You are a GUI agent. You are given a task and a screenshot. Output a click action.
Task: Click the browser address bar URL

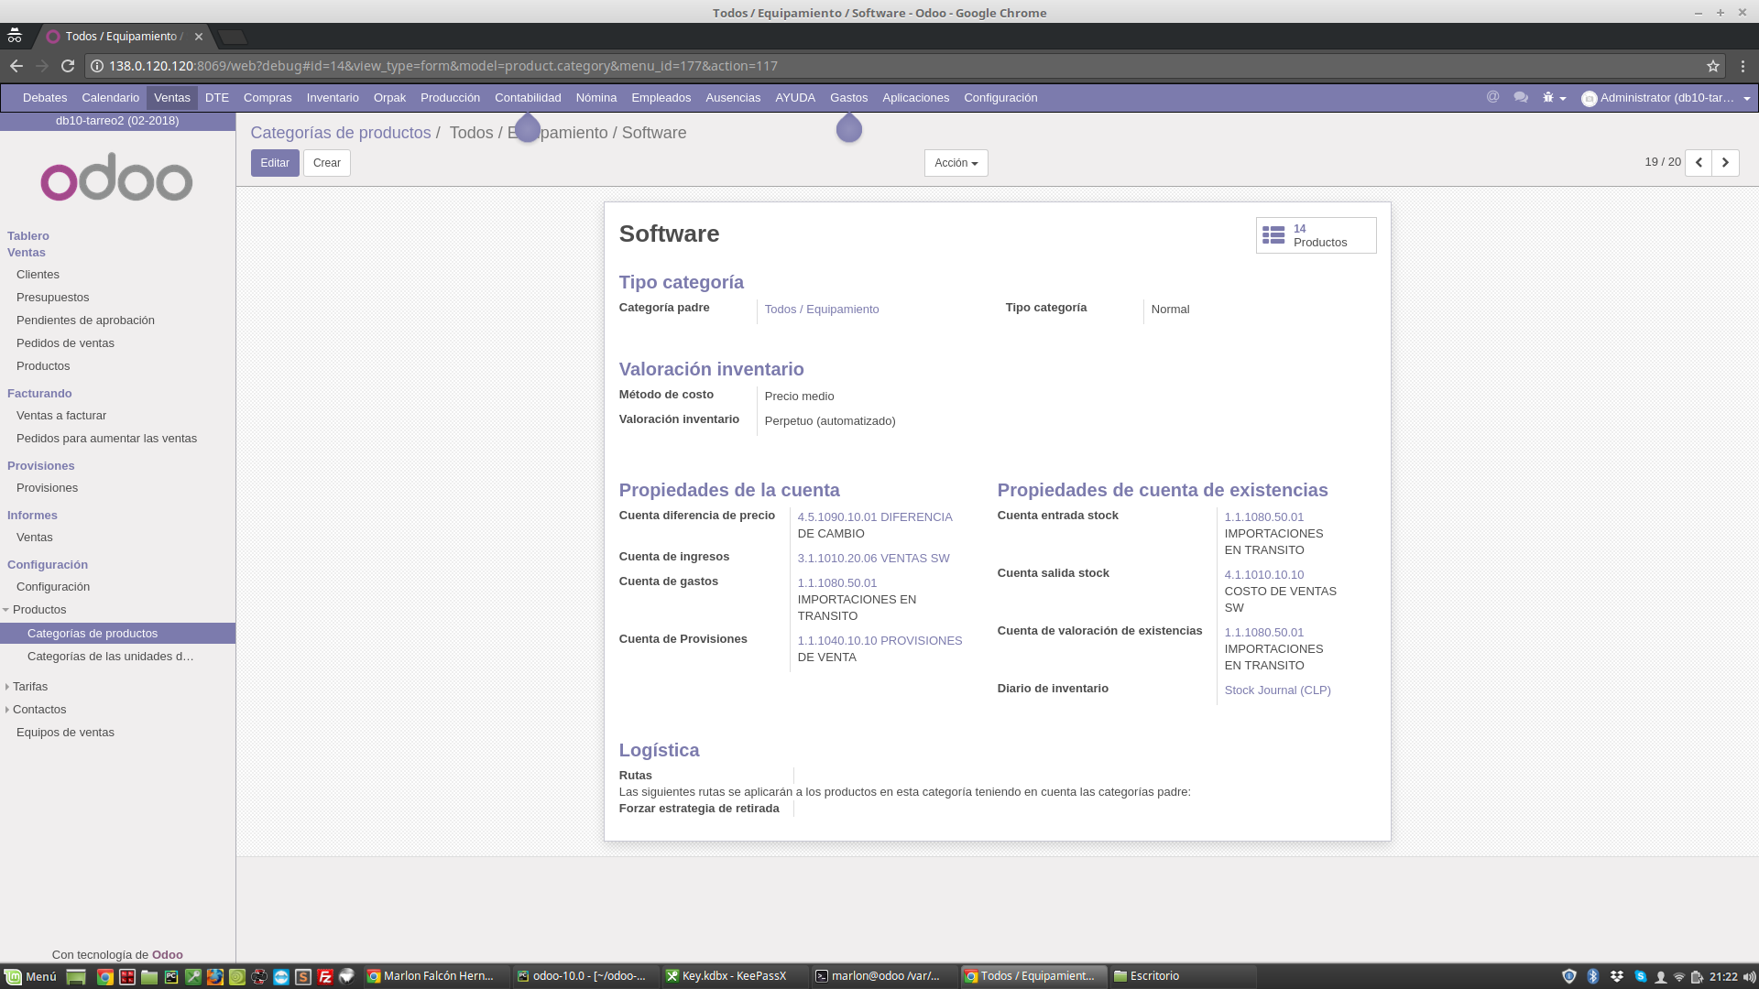[x=443, y=66]
